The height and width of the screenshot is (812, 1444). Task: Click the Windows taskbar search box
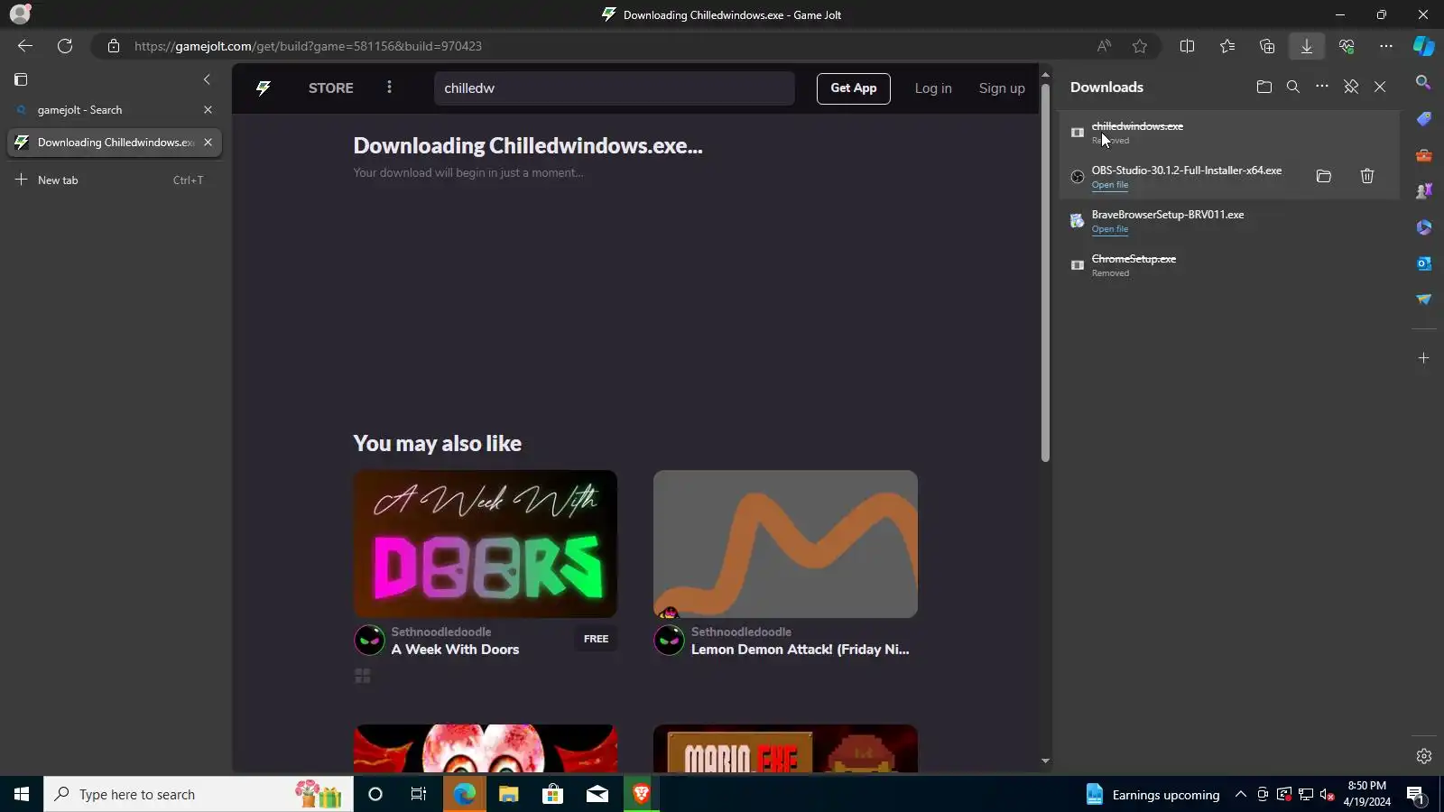[199, 794]
